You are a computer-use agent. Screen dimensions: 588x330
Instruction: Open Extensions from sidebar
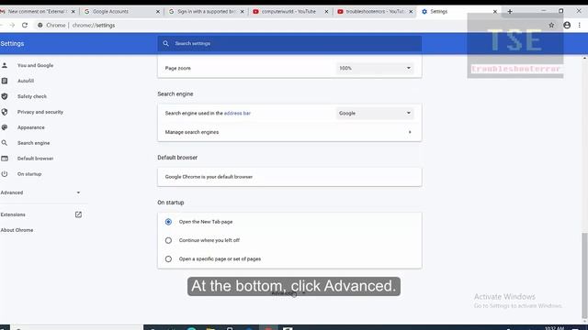click(x=13, y=214)
